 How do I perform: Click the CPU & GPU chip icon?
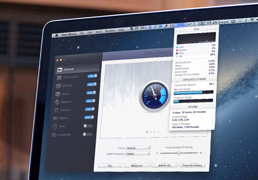[x=59, y=78]
